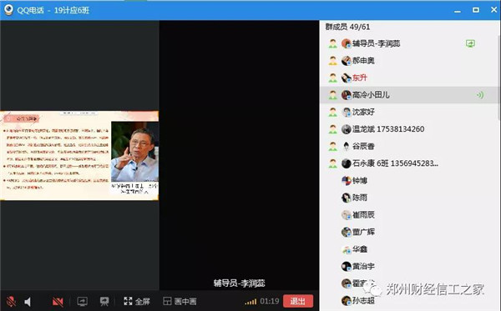Toggle 画中画 picture-in-picture mode

[180, 301]
